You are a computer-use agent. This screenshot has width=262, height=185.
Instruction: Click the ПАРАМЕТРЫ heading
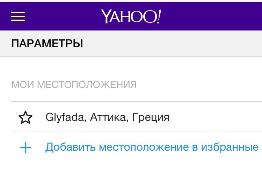pyautogui.click(x=47, y=44)
